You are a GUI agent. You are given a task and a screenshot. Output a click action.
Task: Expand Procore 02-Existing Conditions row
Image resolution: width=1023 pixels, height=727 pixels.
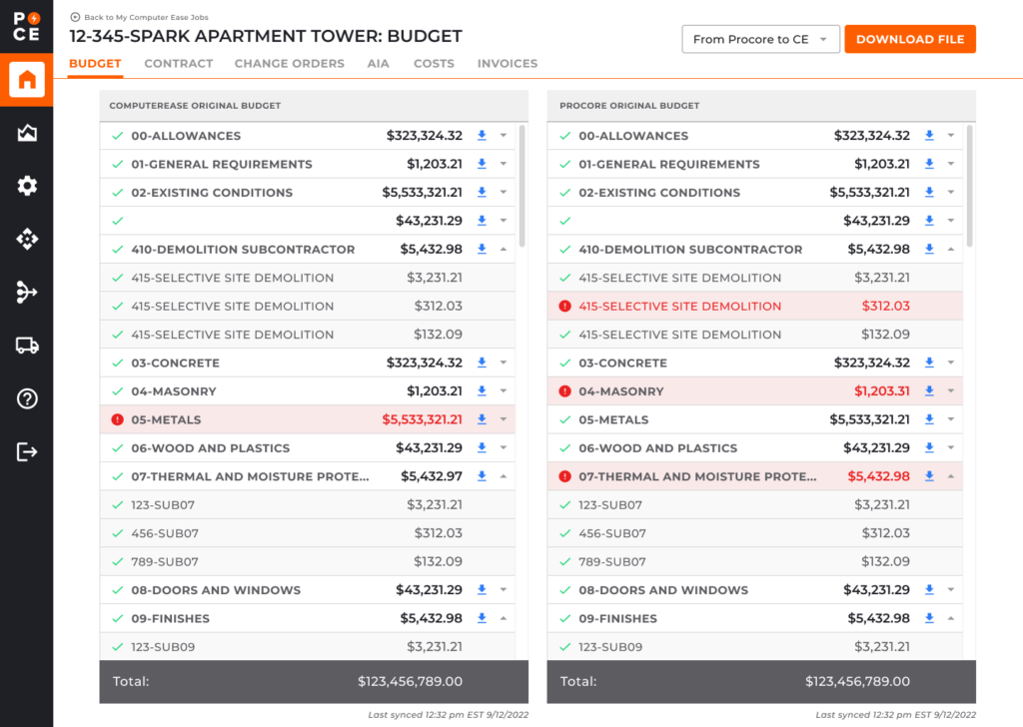(951, 193)
